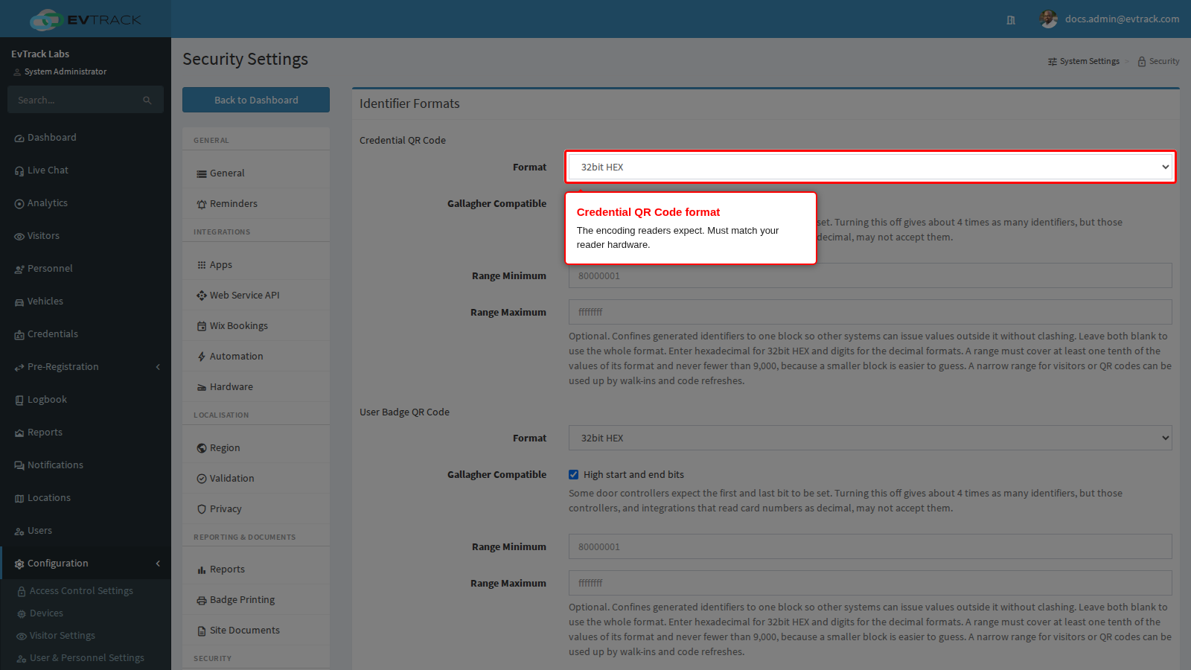Click the book icon in top header

[1011, 20]
